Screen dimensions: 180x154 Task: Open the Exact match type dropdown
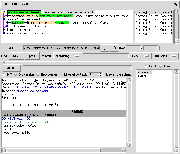(139, 56)
